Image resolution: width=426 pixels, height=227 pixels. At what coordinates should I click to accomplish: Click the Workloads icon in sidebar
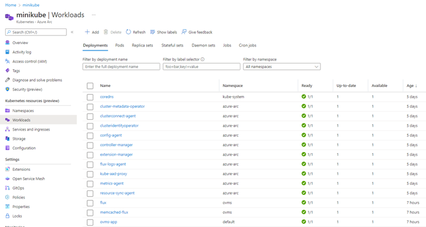pos(8,120)
